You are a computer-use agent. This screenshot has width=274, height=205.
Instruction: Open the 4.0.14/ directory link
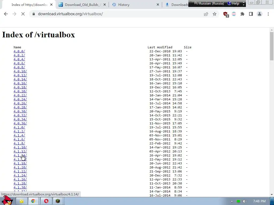pyautogui.click(x=20, y=79)
